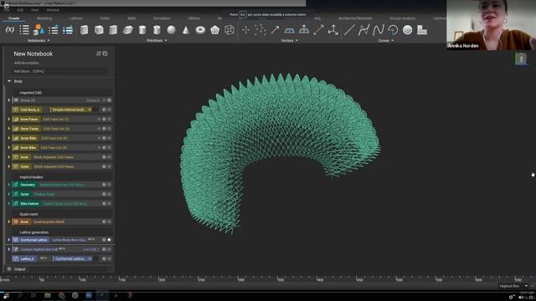The image size is (536, 301).
Task: Open the variable (x) block tool
Action: (10, 30)
